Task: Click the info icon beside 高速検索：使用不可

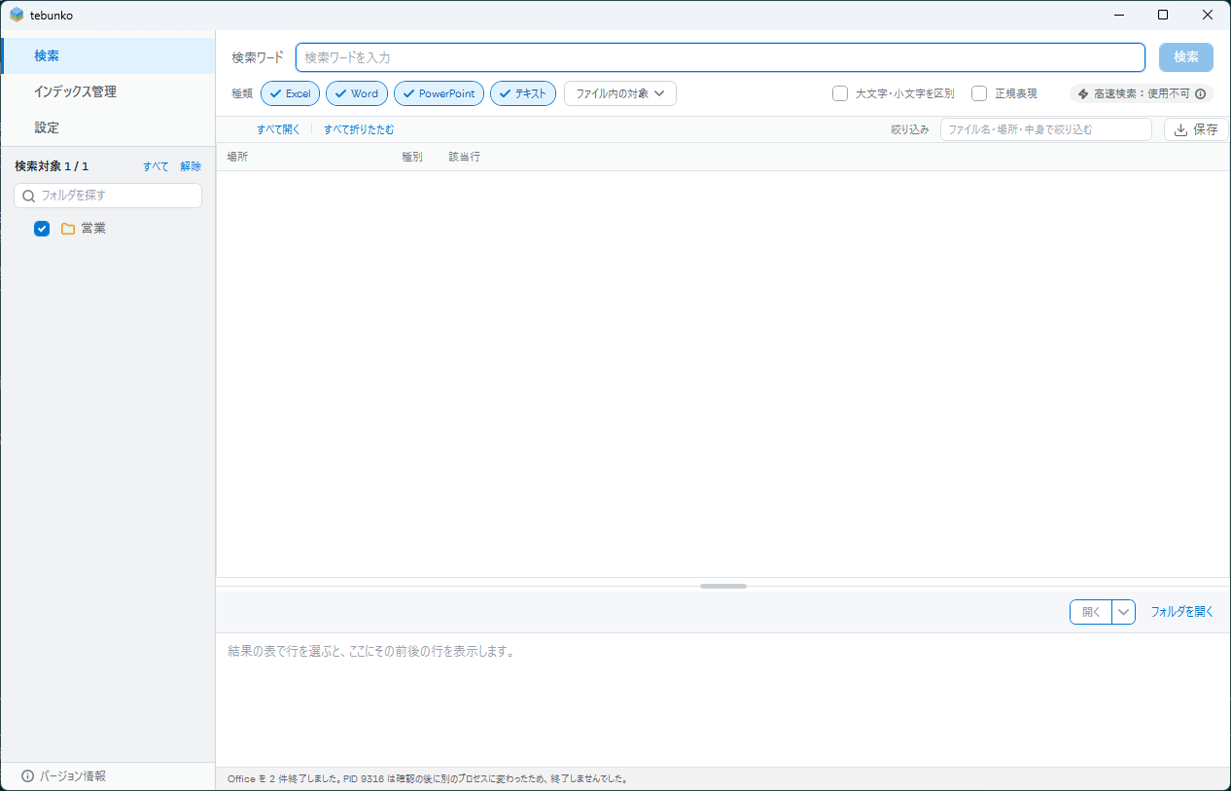Action: coord(1200,94)
